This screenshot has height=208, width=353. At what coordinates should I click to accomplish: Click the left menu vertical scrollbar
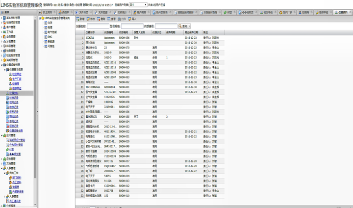point(35,99)
